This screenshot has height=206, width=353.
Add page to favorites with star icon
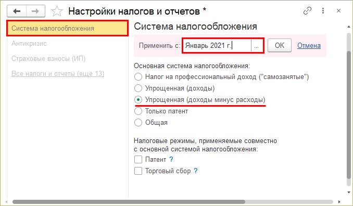[57, 11]
